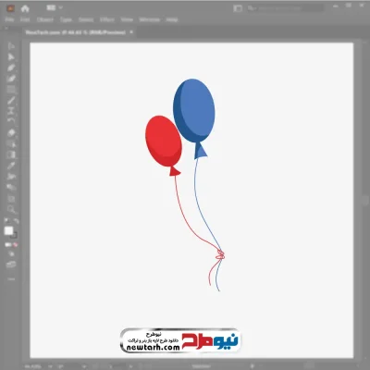Open the zoom level dropdown in status bar
The image size is (370, 370).
click(x=50, y=366)
